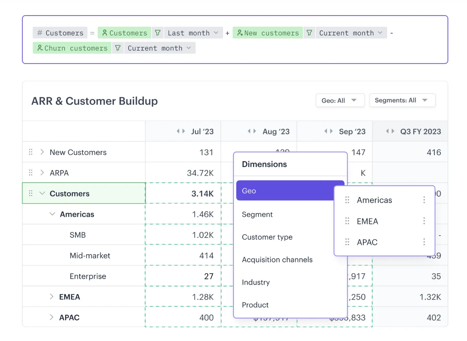The height and width of the screenshot is (341, 467).
Task: Grab the drag handle beside EMEA in submenu
Action: pyautogui.click(x=347, y=221)
